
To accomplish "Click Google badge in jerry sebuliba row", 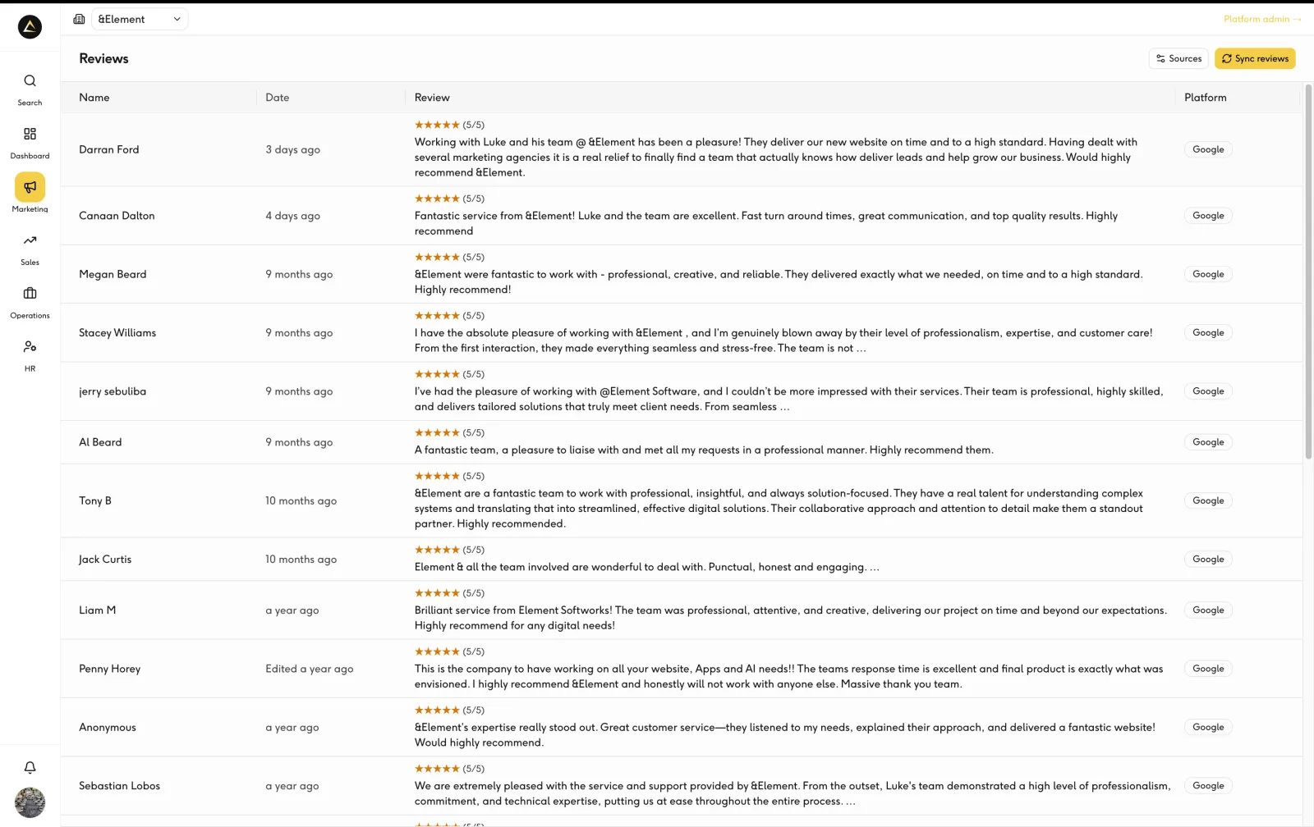I will tap(1208, 391).
